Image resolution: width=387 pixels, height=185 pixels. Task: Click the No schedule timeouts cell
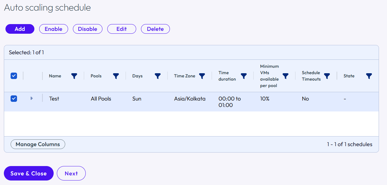[305, 99]
